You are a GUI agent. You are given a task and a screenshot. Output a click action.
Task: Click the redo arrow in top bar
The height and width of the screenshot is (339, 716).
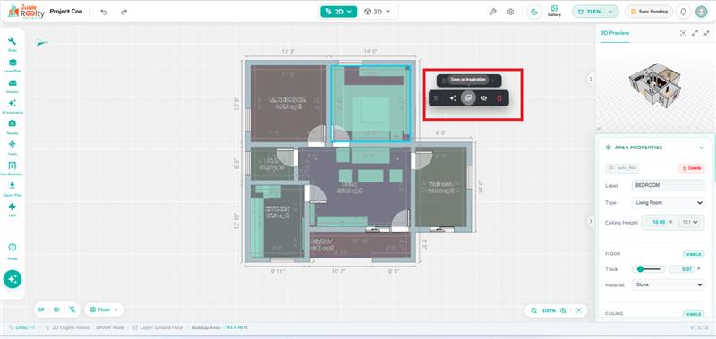point(124,12)
